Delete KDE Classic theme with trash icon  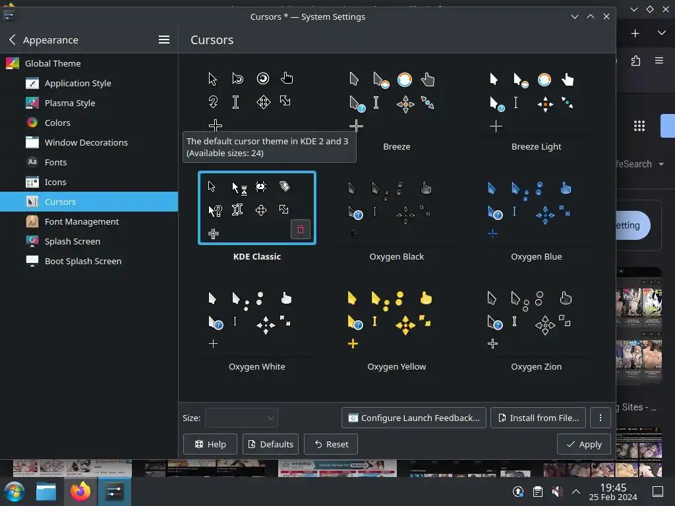click(301, 229)
